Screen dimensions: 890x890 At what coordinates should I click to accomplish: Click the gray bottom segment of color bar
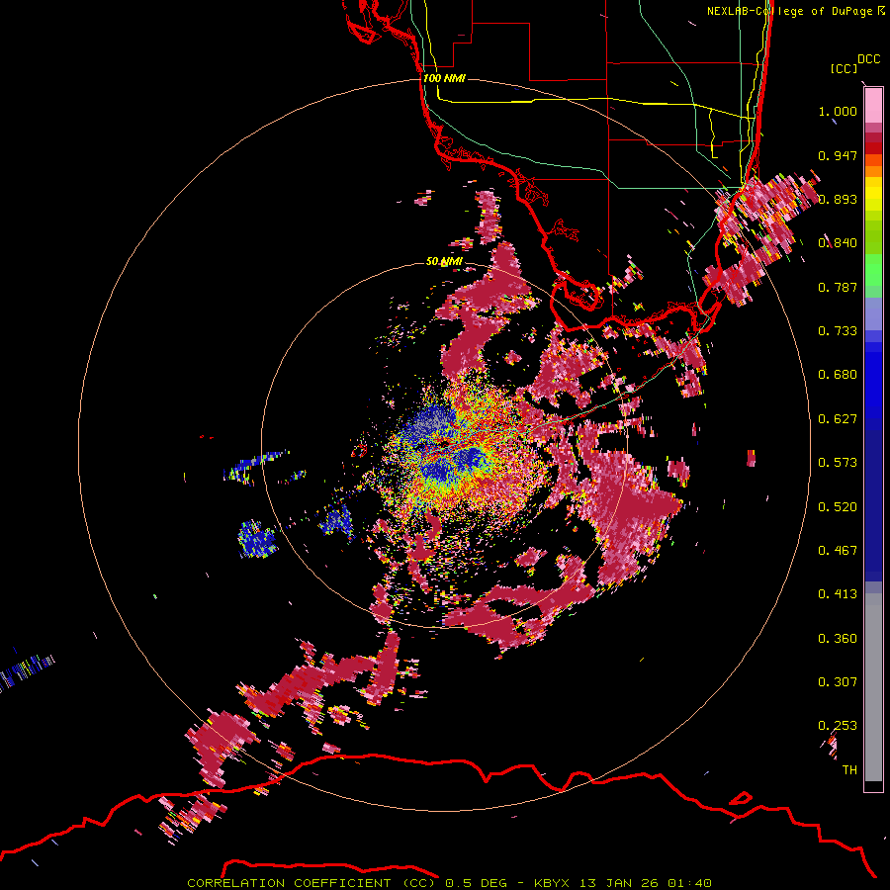pos(873,687)
